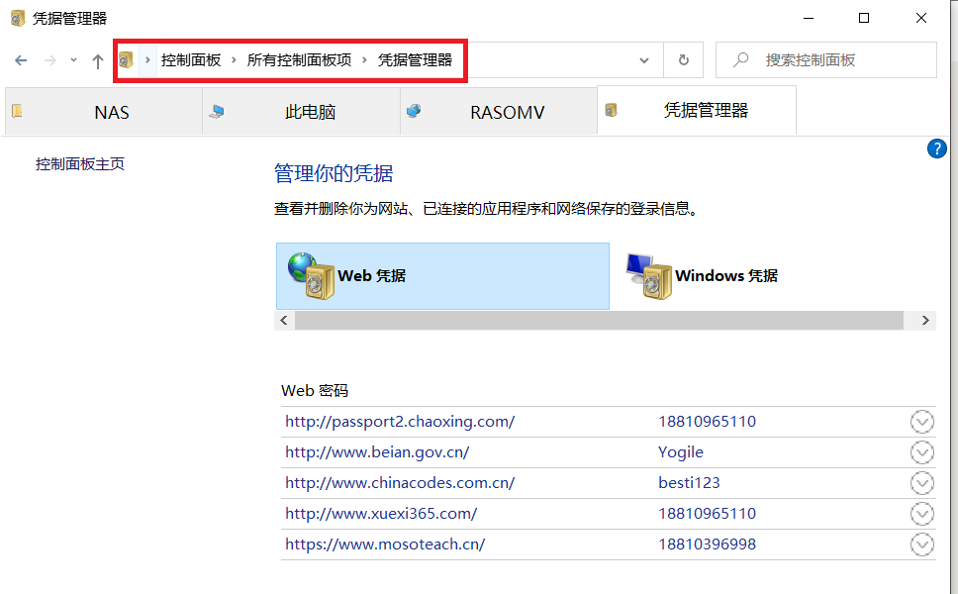Switch to the RASOMV tab

click(499, 111)
